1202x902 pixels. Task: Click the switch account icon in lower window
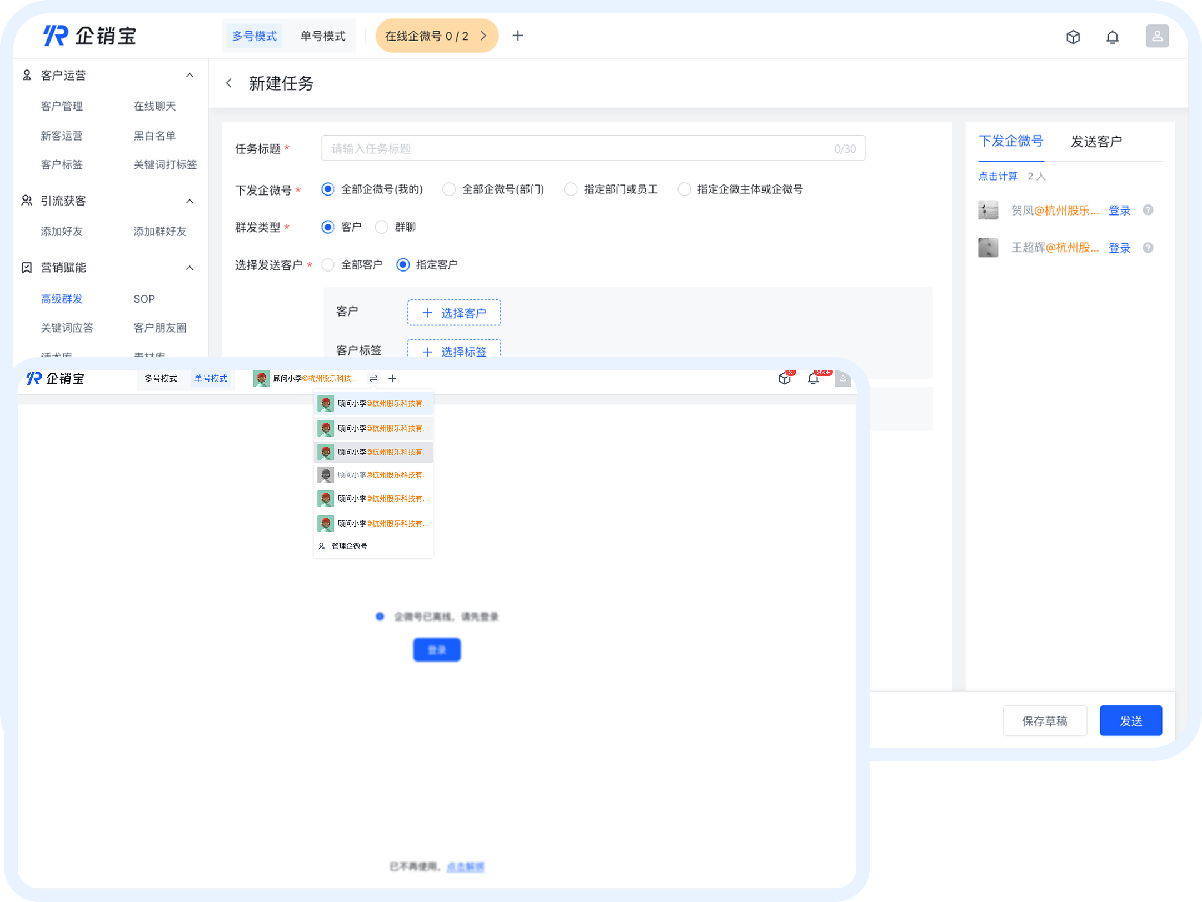pyautogui.click(x=373, y=378)
